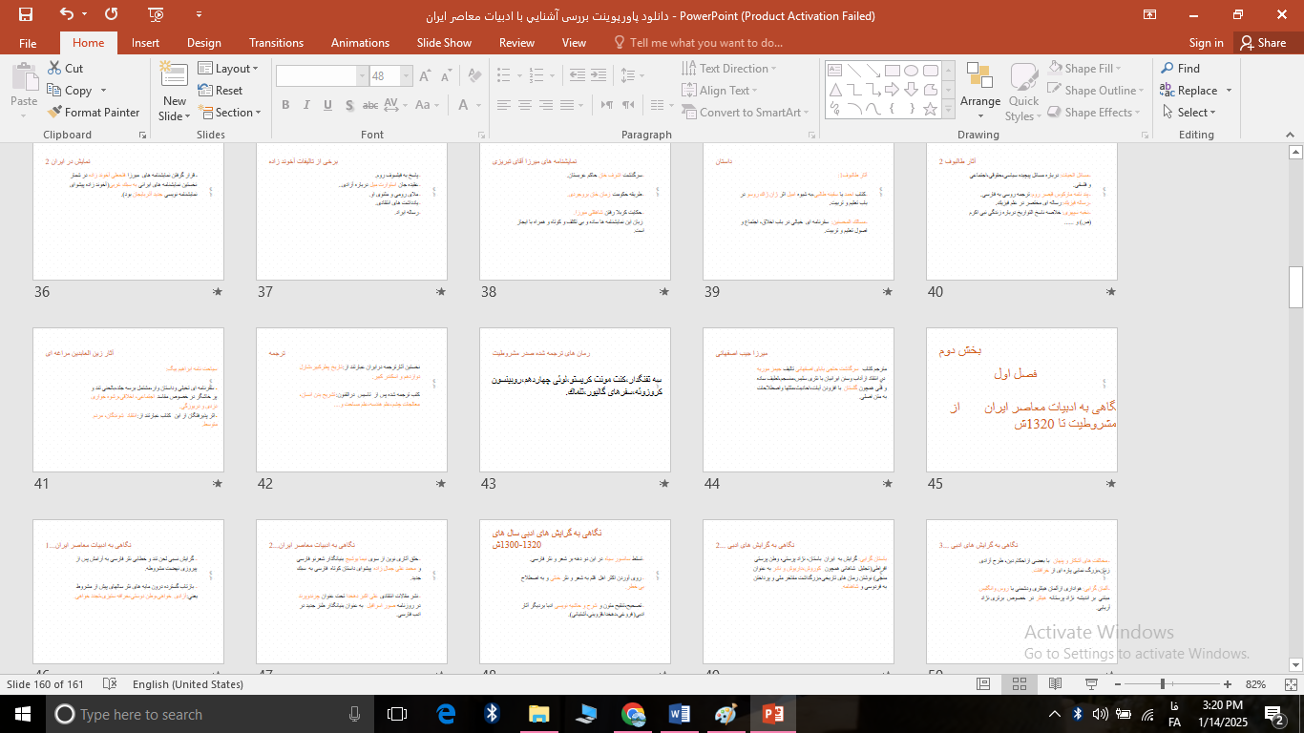The height and width of the screenshot is (733, 1304).
Task: Toggle Italic formatting button
Action: [306, 105]
